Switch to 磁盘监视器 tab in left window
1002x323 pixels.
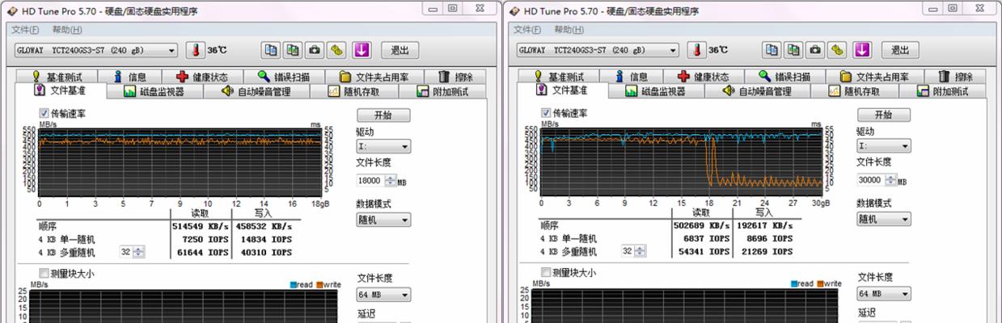(x=154, y=91)
